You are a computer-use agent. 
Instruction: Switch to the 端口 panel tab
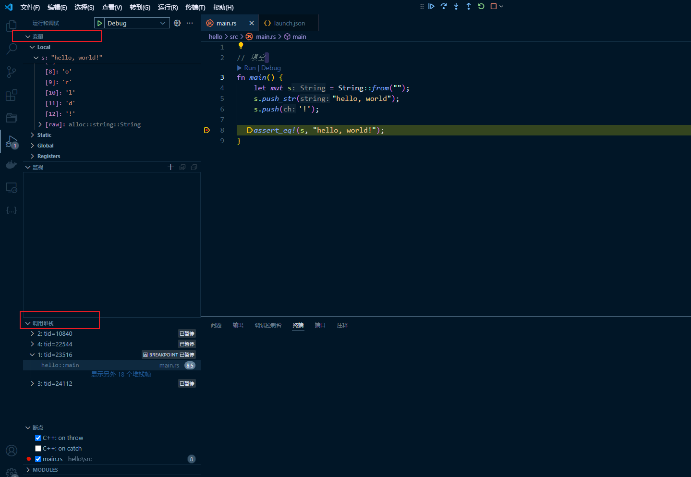320,325
